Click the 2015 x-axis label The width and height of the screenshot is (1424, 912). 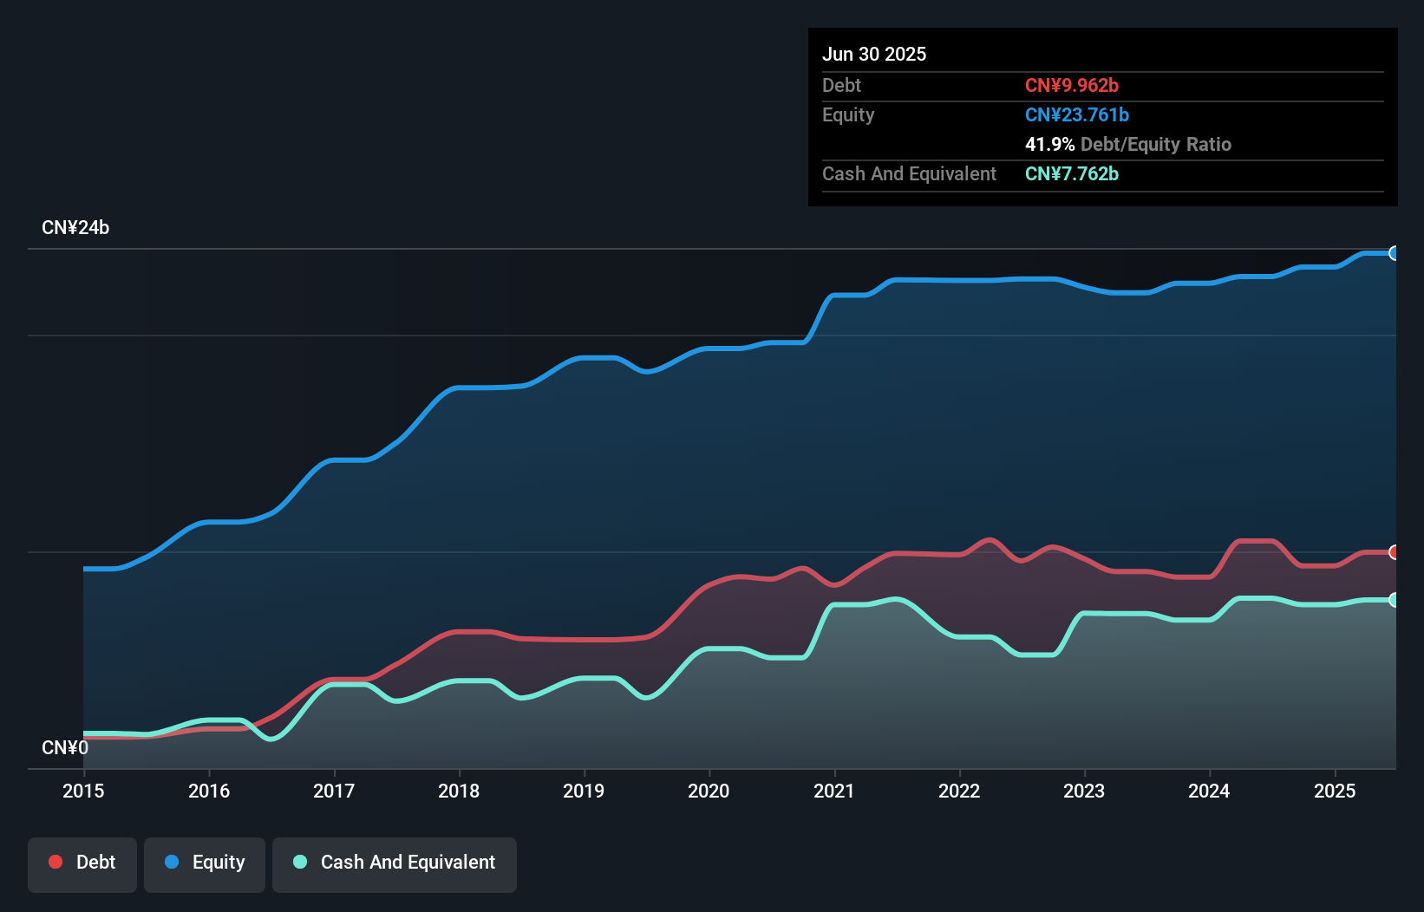[83, 791]
